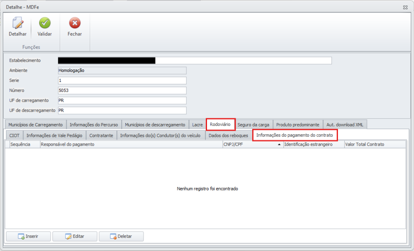This screenshot has height=251, width=414.
Task: Click the green Validar checkmark icon
Action: (44, 23)
